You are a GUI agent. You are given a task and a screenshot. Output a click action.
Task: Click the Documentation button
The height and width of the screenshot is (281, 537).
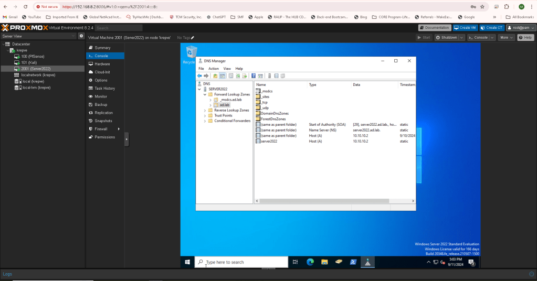click(x=434, y=27)
